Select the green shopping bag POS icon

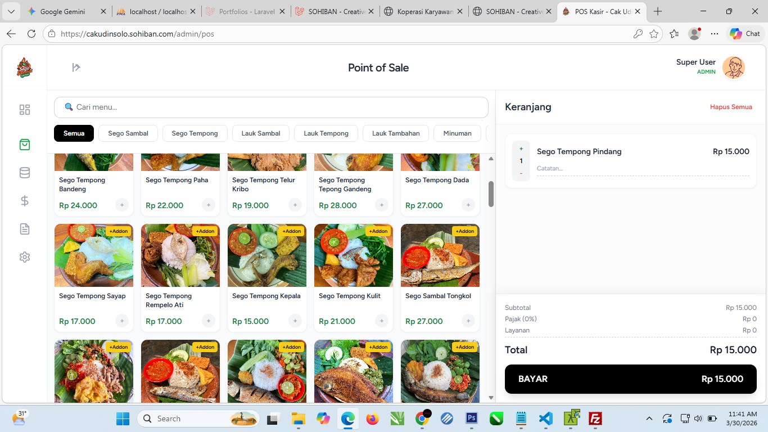click(24, 145)
